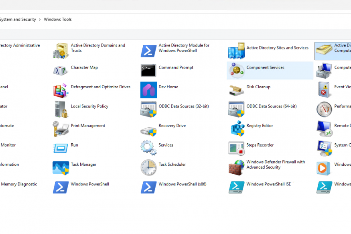
Task: Select the Recovery Drive icon
Action: click(148, 128)
